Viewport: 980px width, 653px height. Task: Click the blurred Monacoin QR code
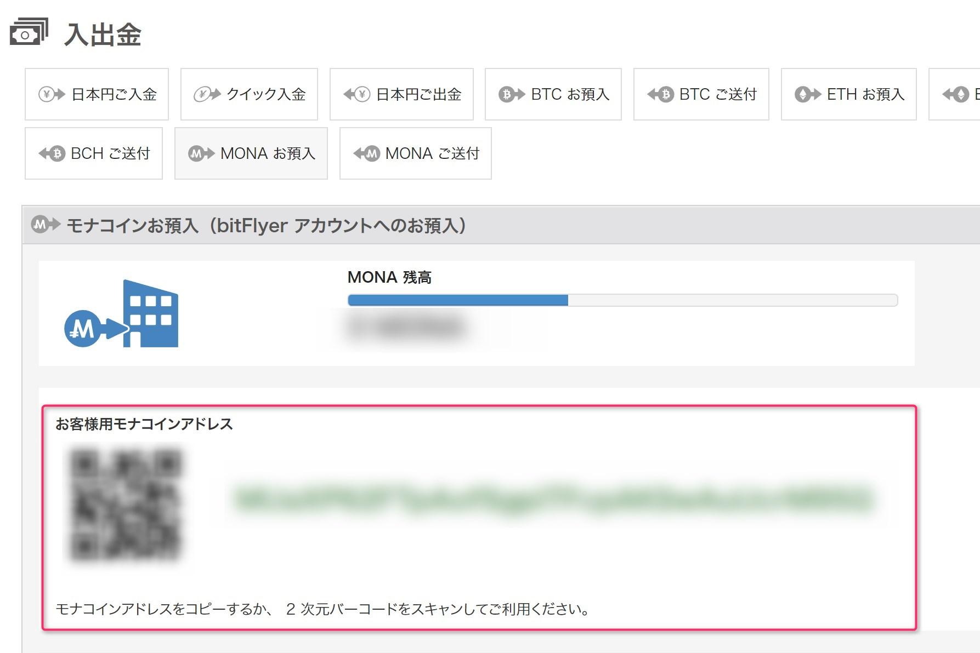click(126, 505)
